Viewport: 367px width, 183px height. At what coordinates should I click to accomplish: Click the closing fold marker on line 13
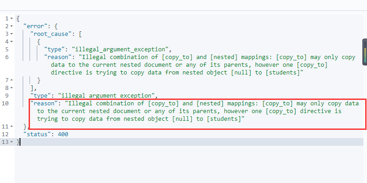(x=11, y=142)
